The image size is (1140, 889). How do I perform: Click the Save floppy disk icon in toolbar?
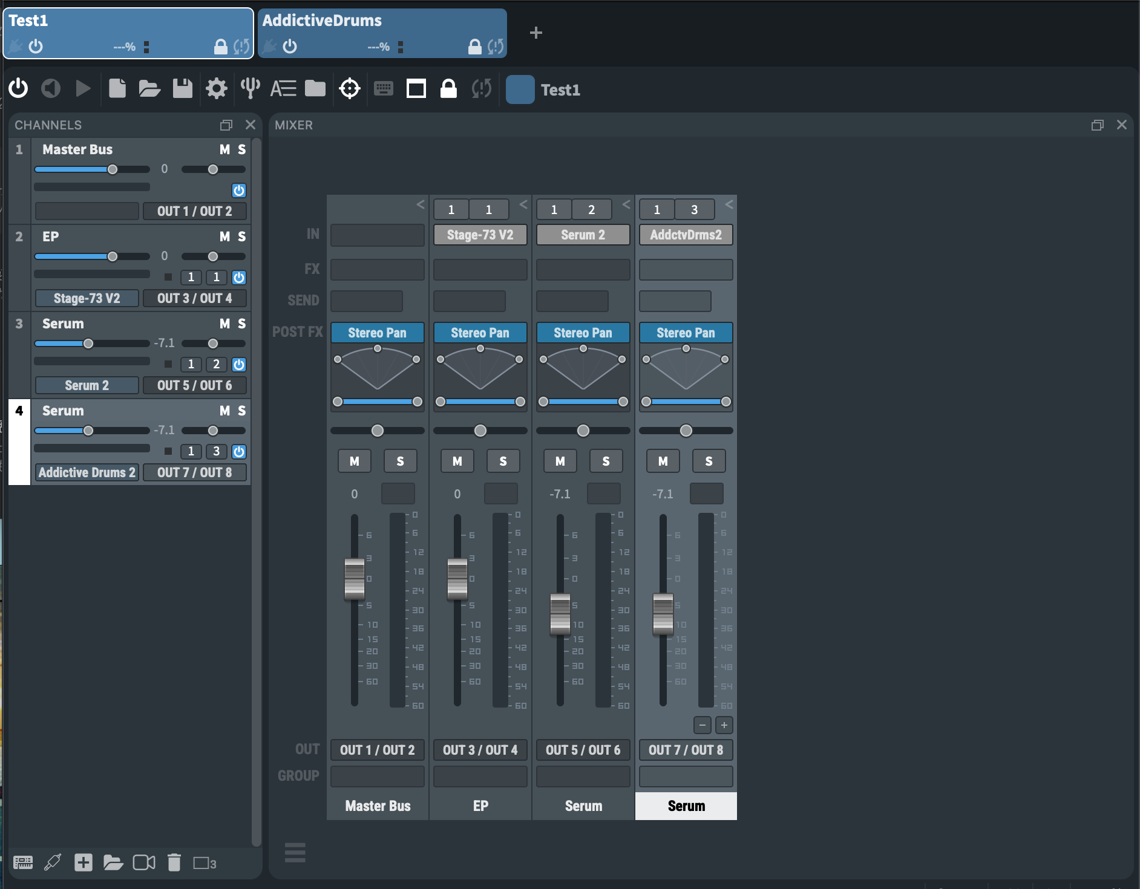(x=182, y=89)
